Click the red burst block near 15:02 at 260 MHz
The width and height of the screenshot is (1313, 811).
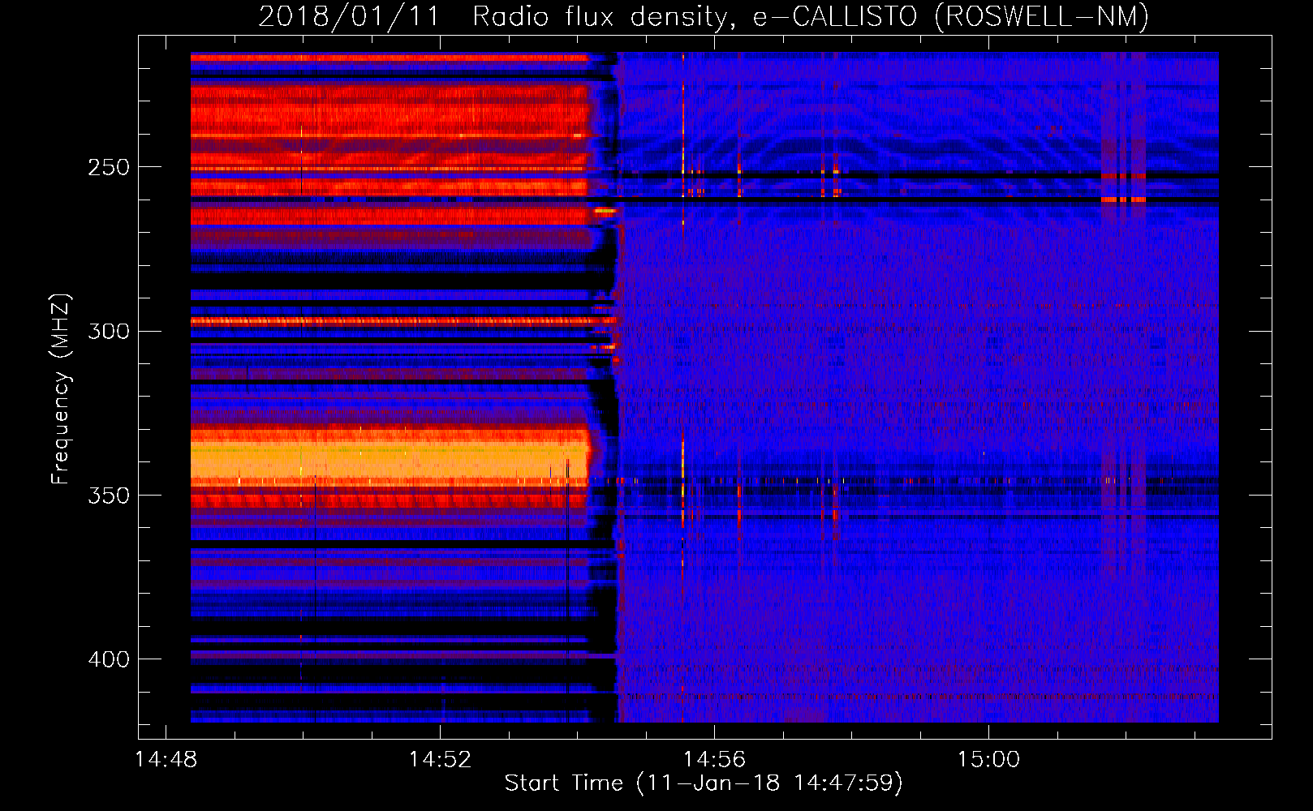(x=1123, y=199)
